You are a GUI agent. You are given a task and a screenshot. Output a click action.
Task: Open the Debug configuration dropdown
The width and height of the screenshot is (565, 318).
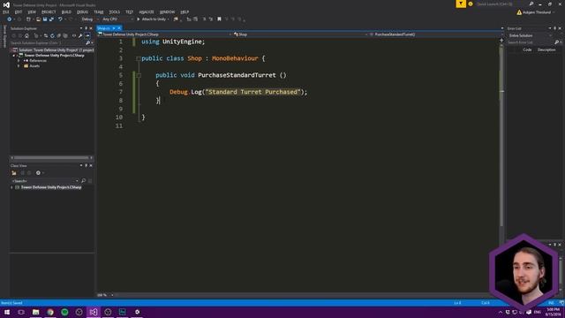click(90, 19)
